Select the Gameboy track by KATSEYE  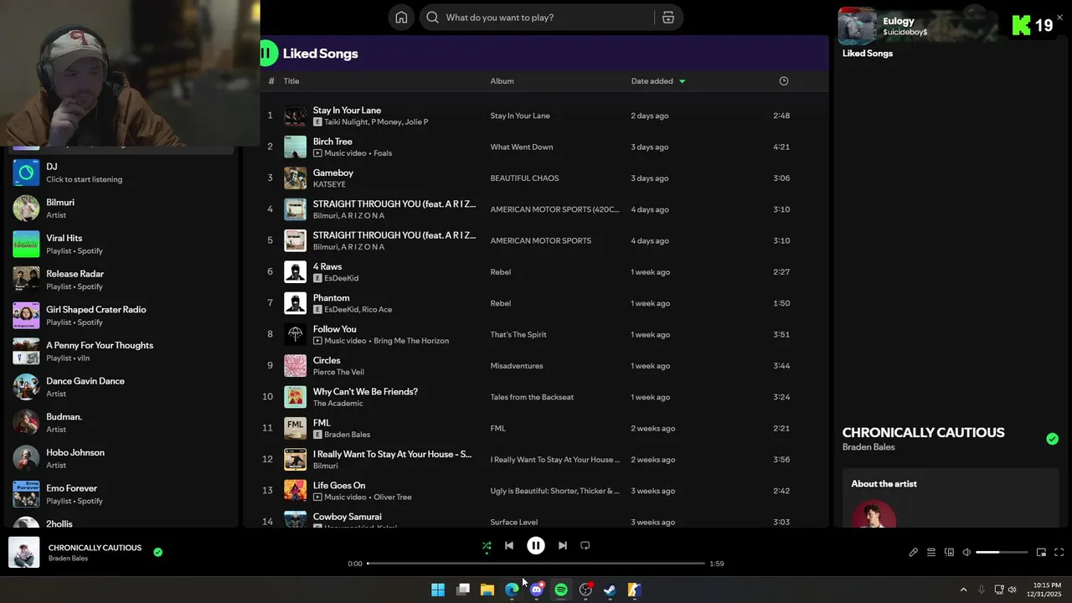pyautogui.click(x=333, y=173)
